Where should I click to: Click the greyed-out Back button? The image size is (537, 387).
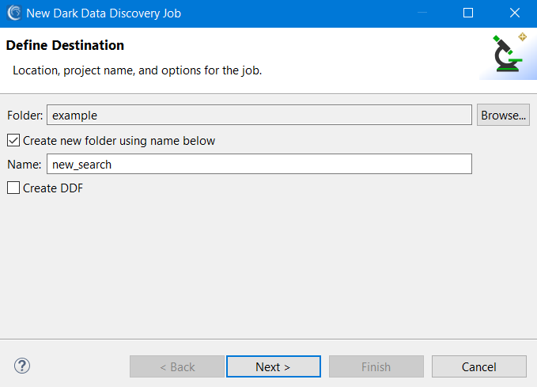tap(177, 366)
